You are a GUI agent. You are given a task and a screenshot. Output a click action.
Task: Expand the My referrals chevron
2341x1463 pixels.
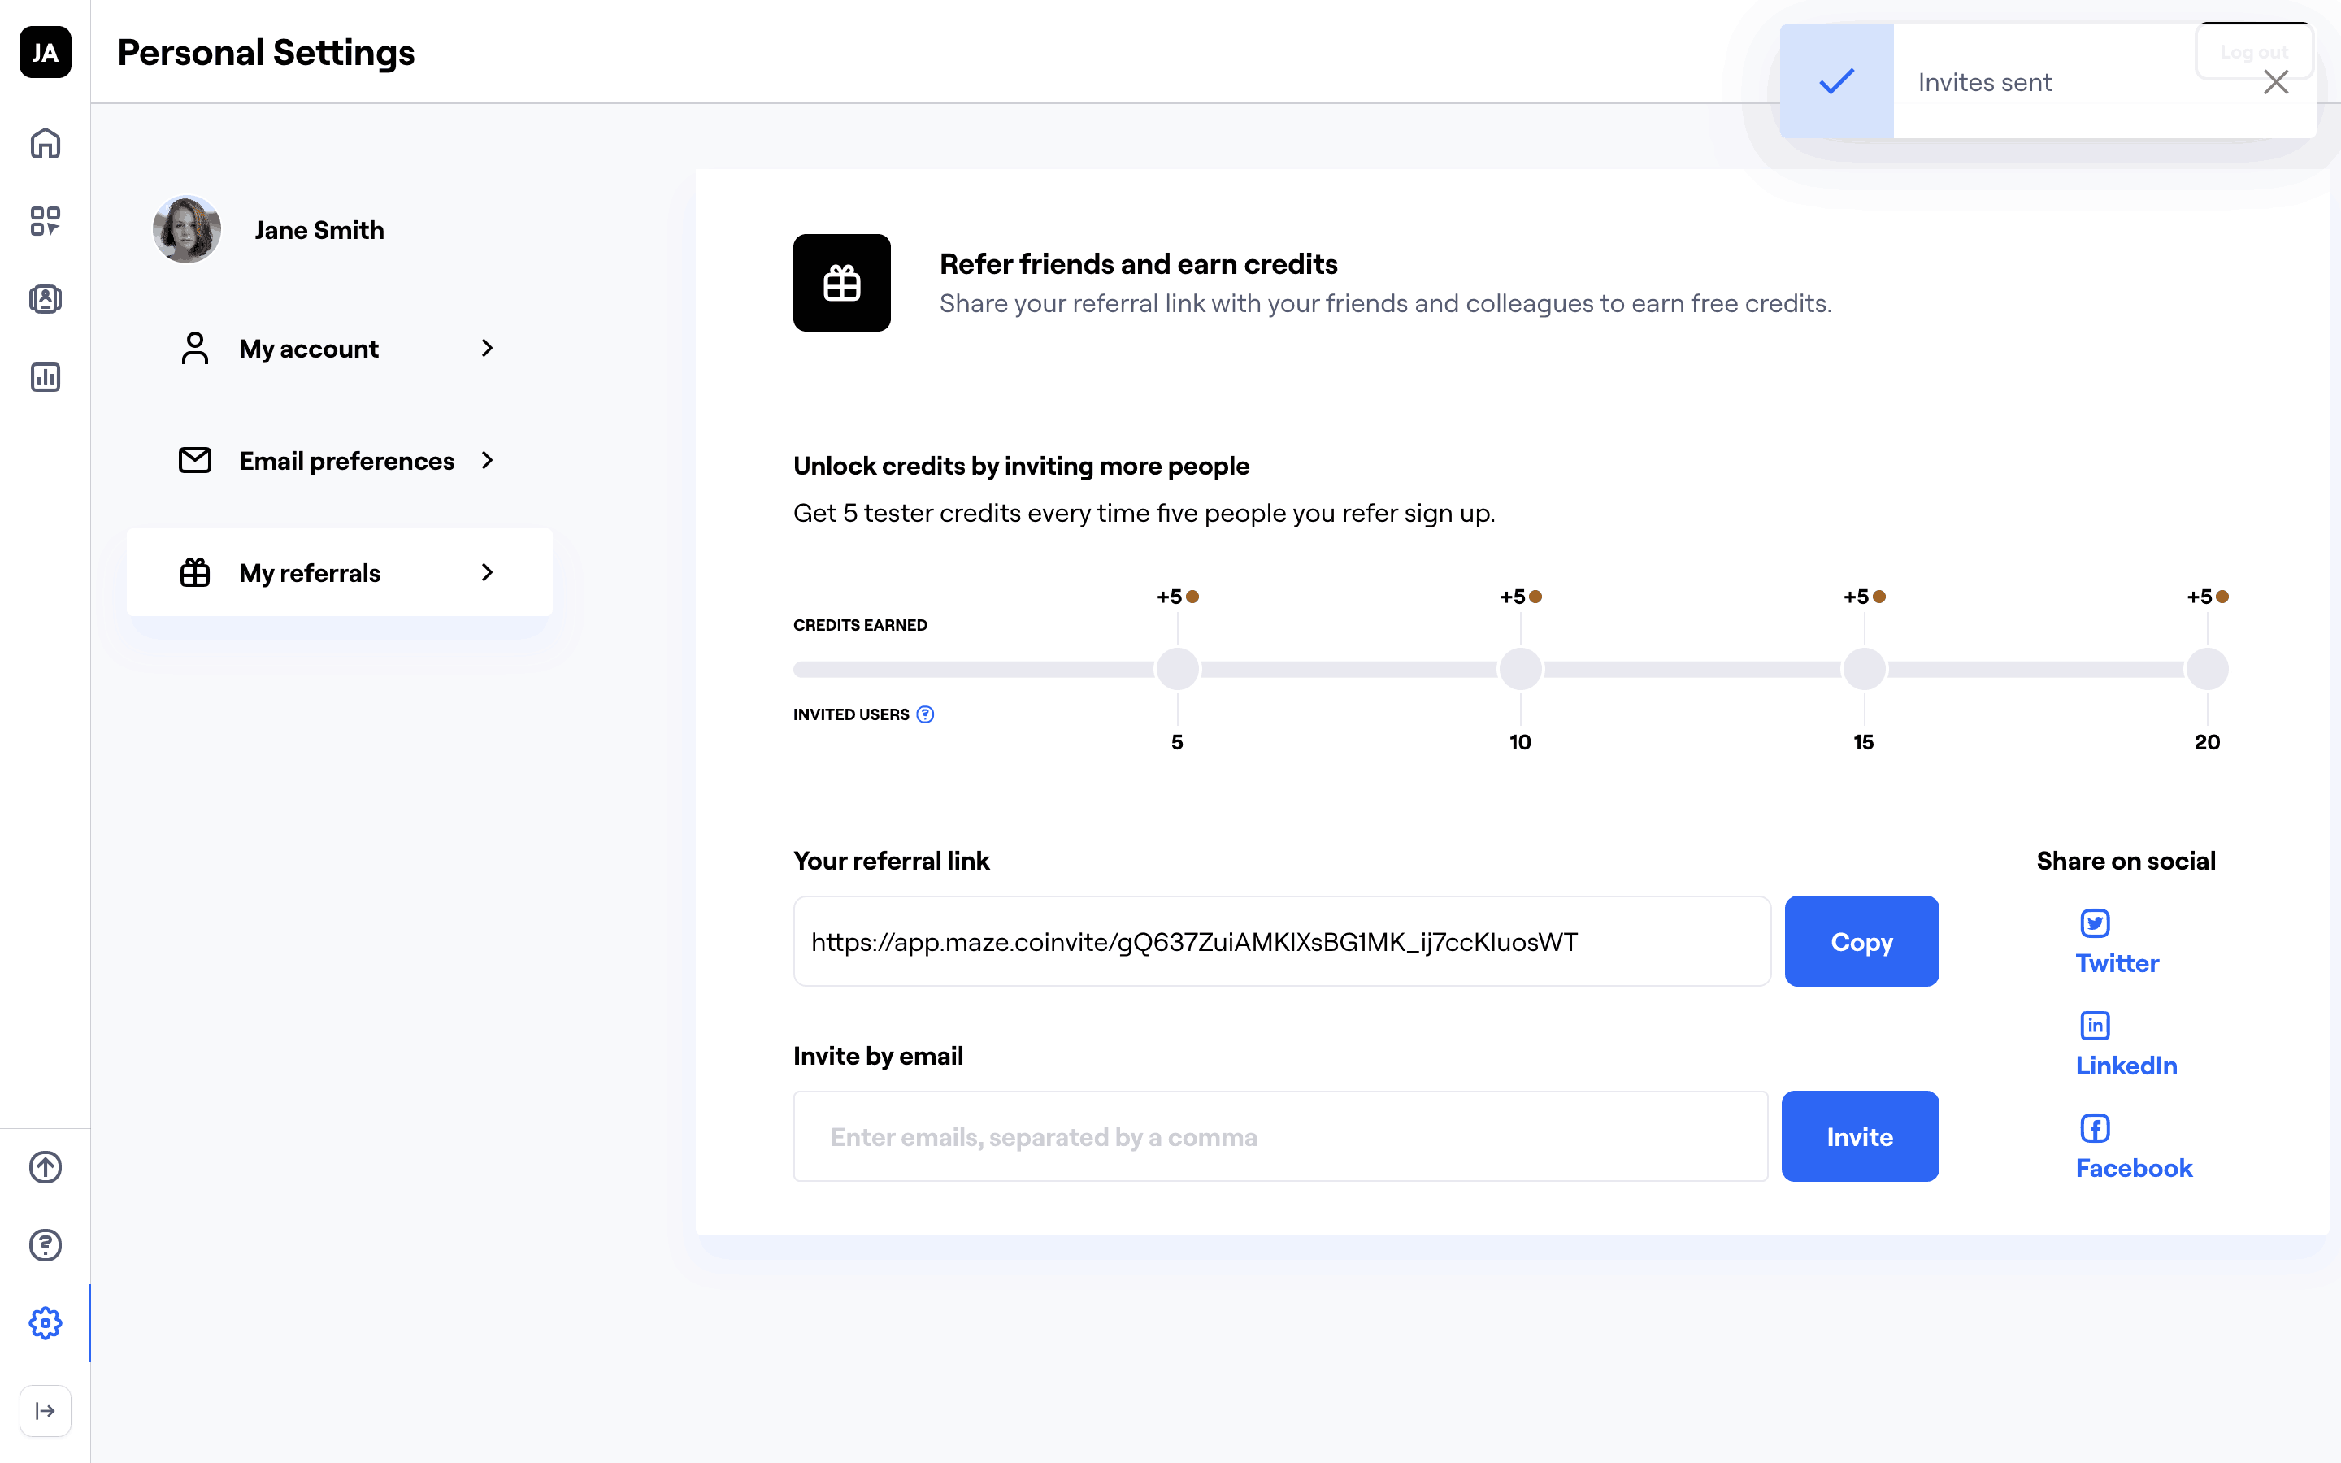pos(487,573)
